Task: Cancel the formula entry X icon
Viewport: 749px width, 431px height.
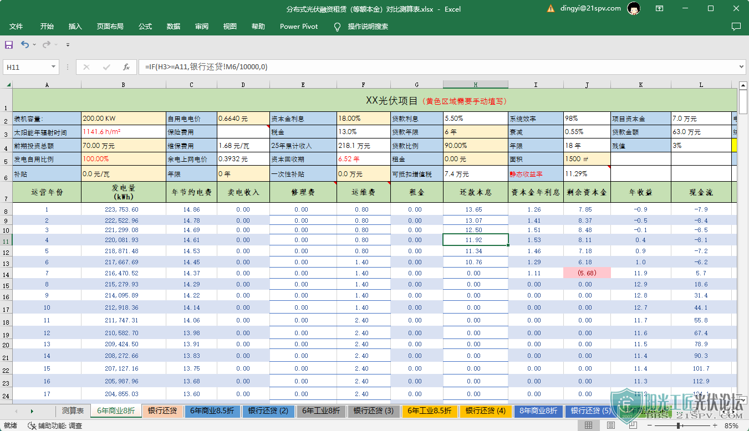Action: pos(86,67)
